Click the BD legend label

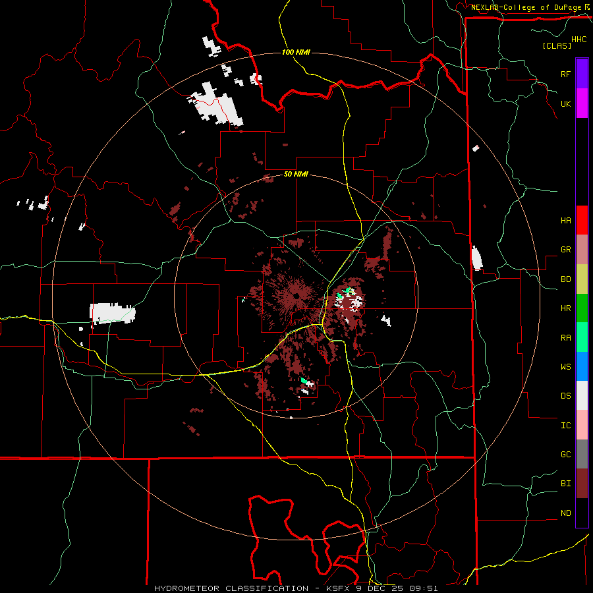(565, 279)
